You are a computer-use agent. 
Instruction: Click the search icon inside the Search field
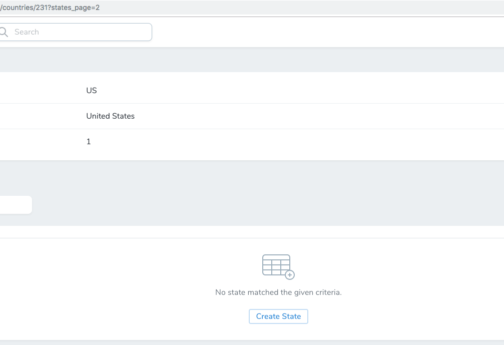tap(3, 32)
